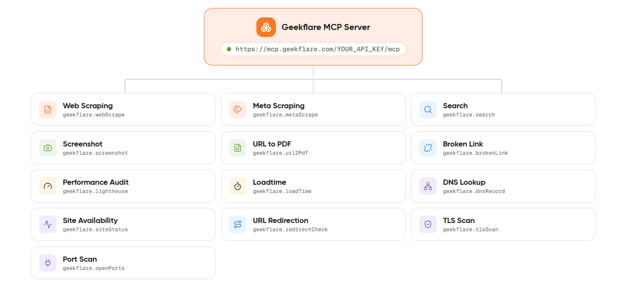Open the Port Scan card title
The image size is (630, 303).
click(x=80, y=259)
